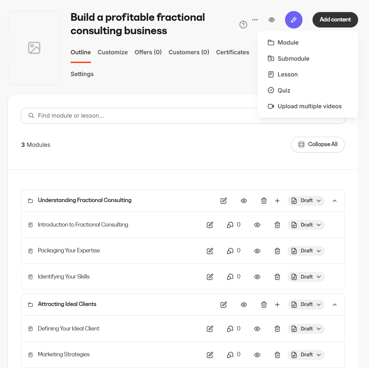Open the Offers (0) tab
Screen dimensions: 369x368
148,52
